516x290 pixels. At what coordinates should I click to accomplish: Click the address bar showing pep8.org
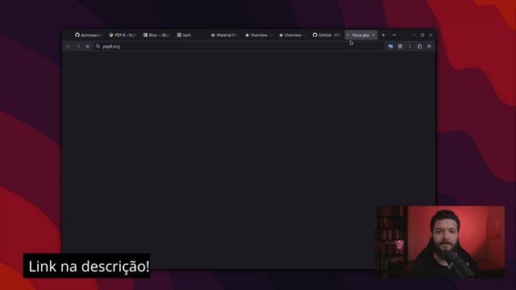239,47
